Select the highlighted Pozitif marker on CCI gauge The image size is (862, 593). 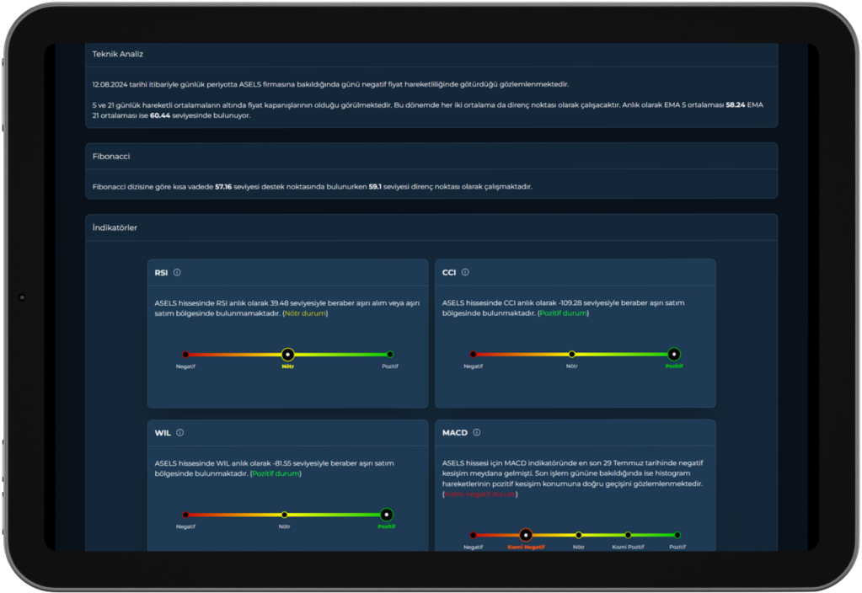[673, 355]
